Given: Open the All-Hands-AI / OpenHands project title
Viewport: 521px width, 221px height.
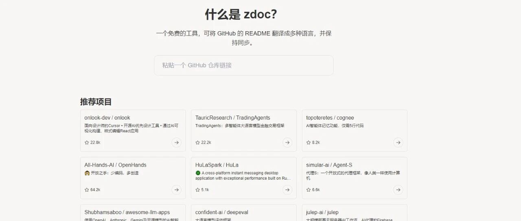Looking at the screenshot, I should [115, 165].
